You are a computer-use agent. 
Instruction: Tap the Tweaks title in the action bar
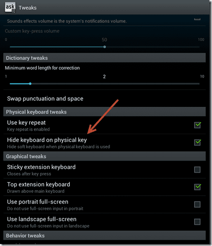coord(28,7)
